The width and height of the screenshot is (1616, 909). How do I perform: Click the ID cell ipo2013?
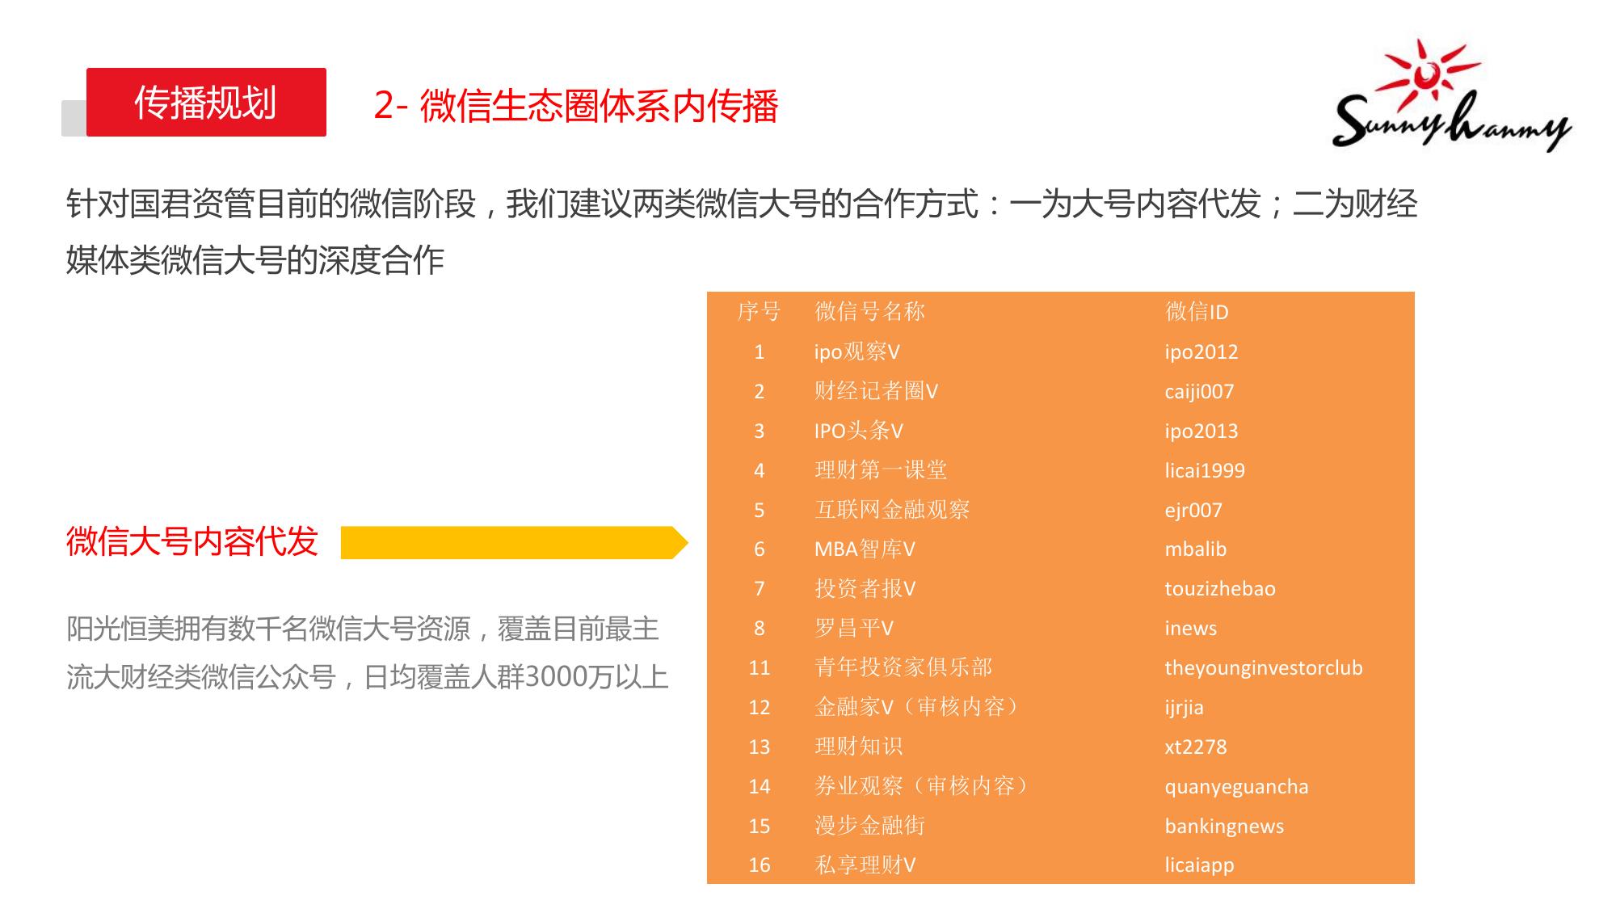(x=1201, y=431)
